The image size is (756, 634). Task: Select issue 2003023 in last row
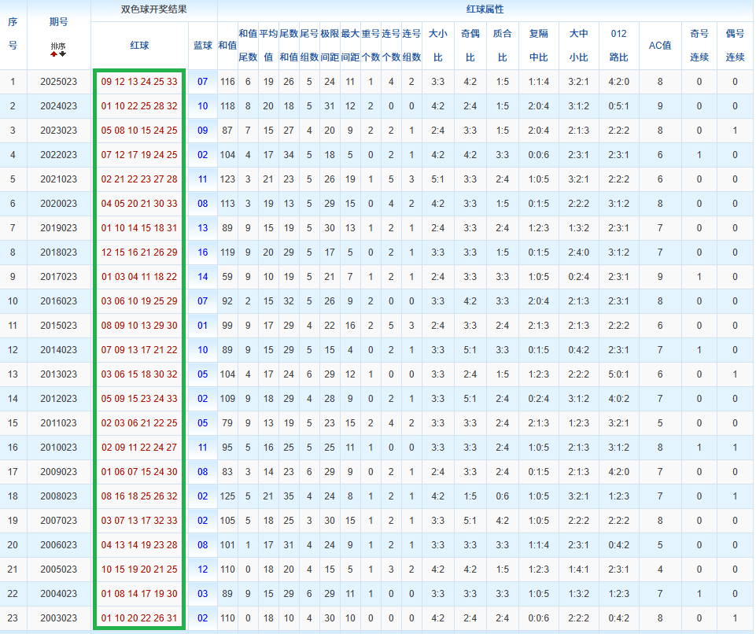(58, 618)
